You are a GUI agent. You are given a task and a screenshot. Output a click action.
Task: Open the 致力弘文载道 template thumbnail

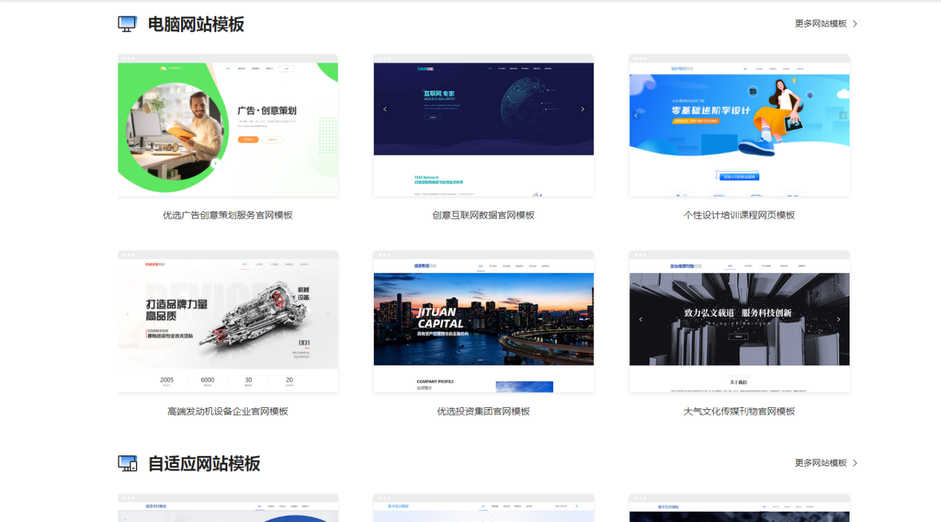coord(739,322)
